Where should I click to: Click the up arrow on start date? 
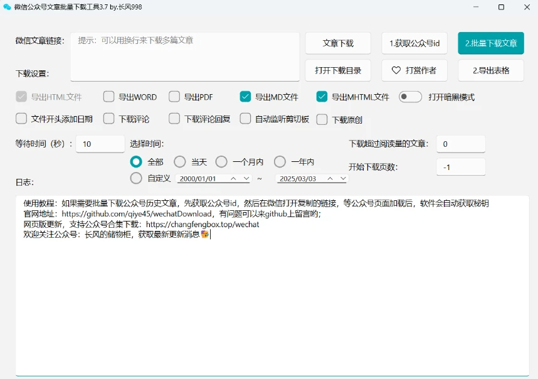(x=232, y=179)
